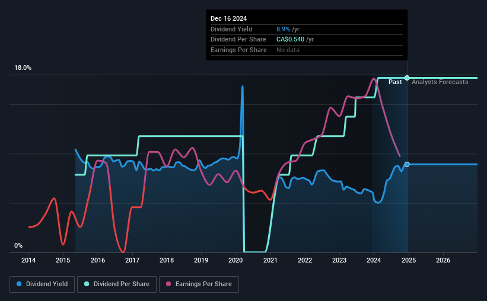Click the teal Dividend Per Share legend dot
This screenshot has width=487, height=301.
[87, 284]
